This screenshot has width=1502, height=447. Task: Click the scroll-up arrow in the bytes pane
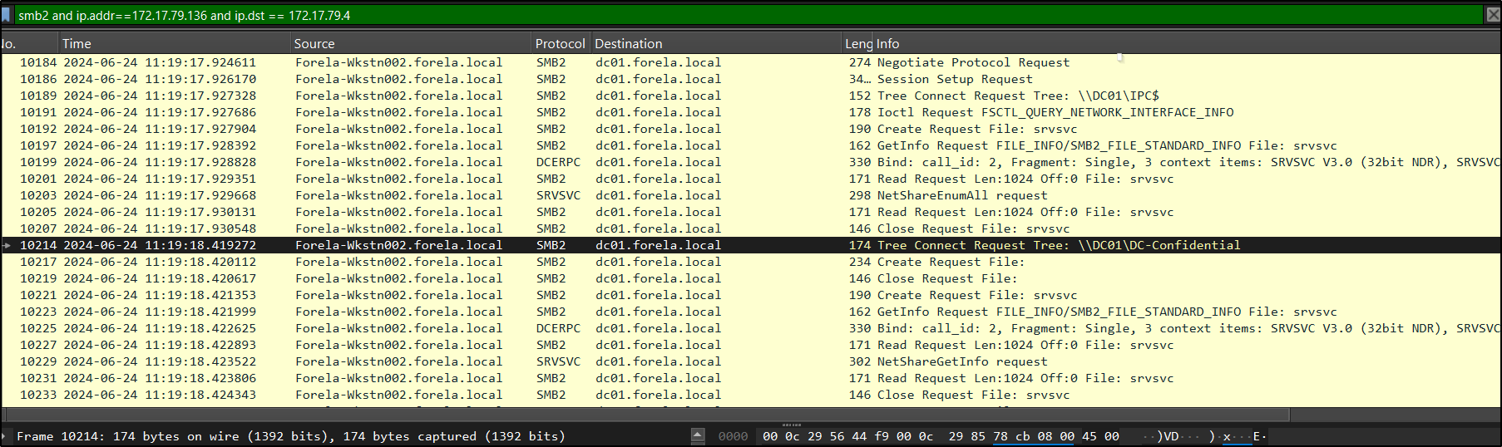click(698, 435)
